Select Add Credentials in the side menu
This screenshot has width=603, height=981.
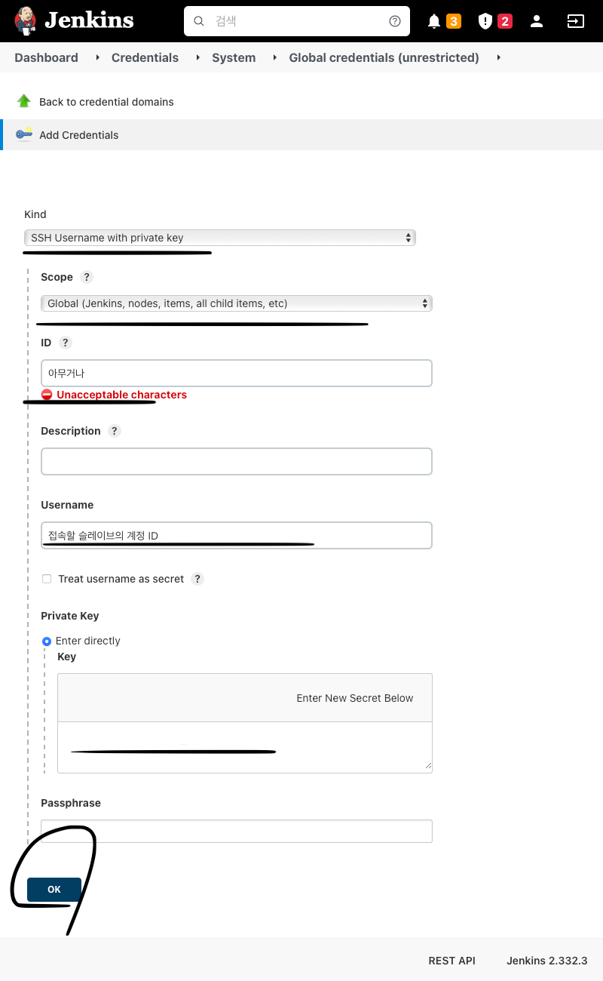(x=78, y=135)
